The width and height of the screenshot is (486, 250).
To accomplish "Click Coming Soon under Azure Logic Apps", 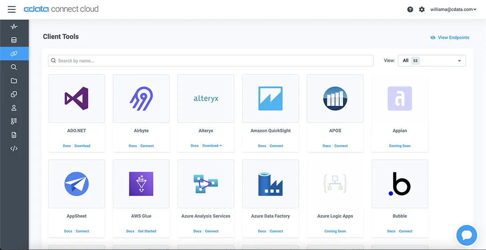I will [x=335, y=231].
